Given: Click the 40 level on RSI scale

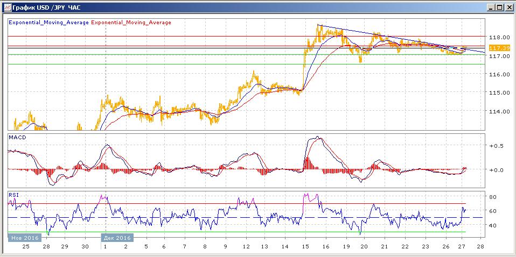Looking at the screenshot, I should coord(492,225).
